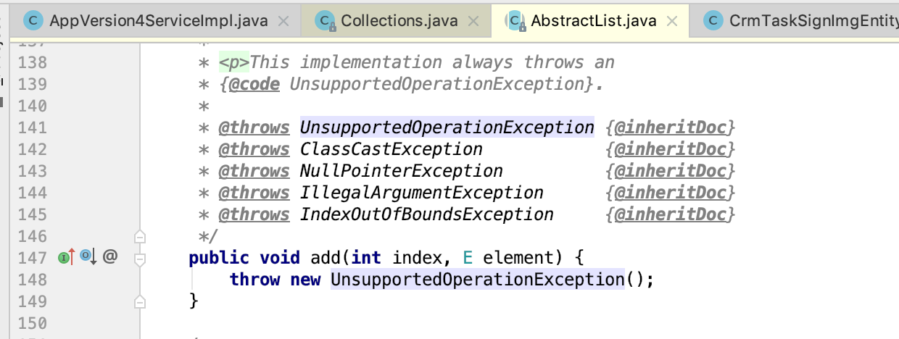899x339 pixels.
Task: Click the implements-method gutter icon on line 147
Action: 65,257
